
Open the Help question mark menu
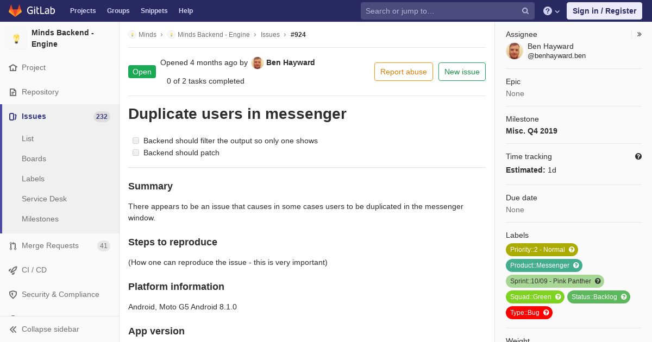(x=551, y=11)
